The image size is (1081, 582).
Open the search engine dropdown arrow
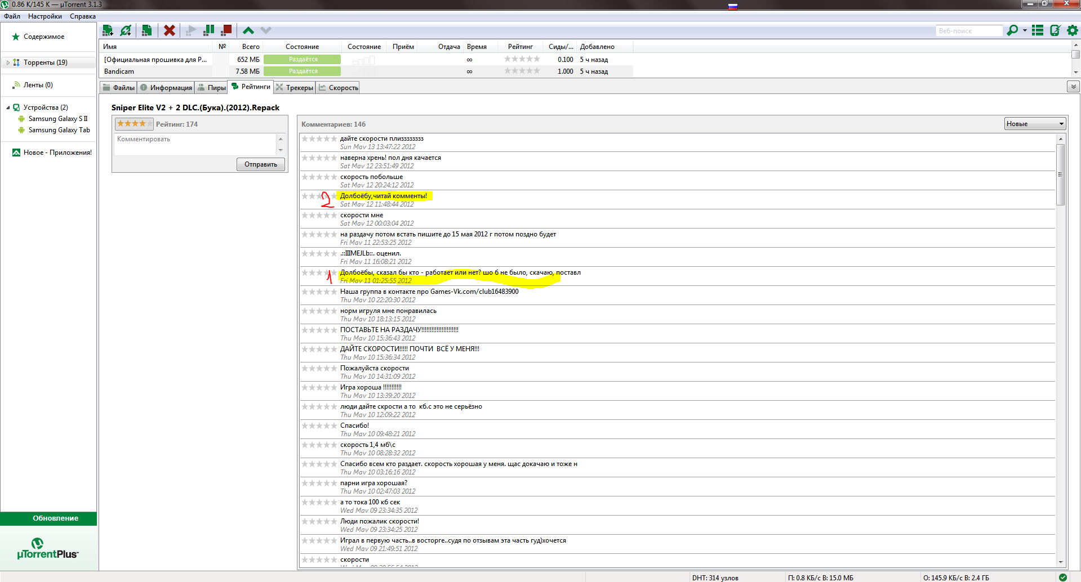click(1025, 30)
